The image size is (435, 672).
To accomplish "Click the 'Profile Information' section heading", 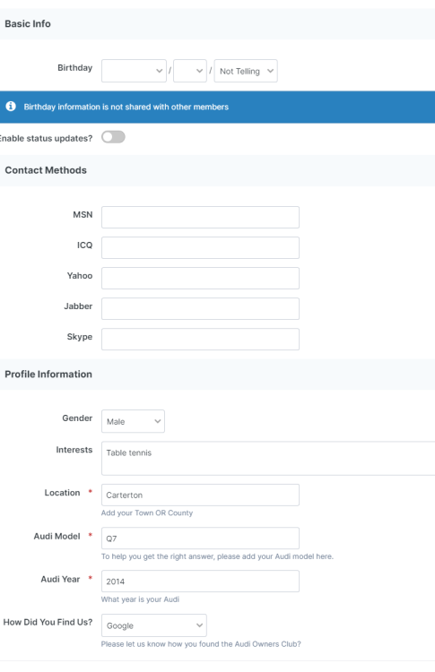I will tap(48, 375).
